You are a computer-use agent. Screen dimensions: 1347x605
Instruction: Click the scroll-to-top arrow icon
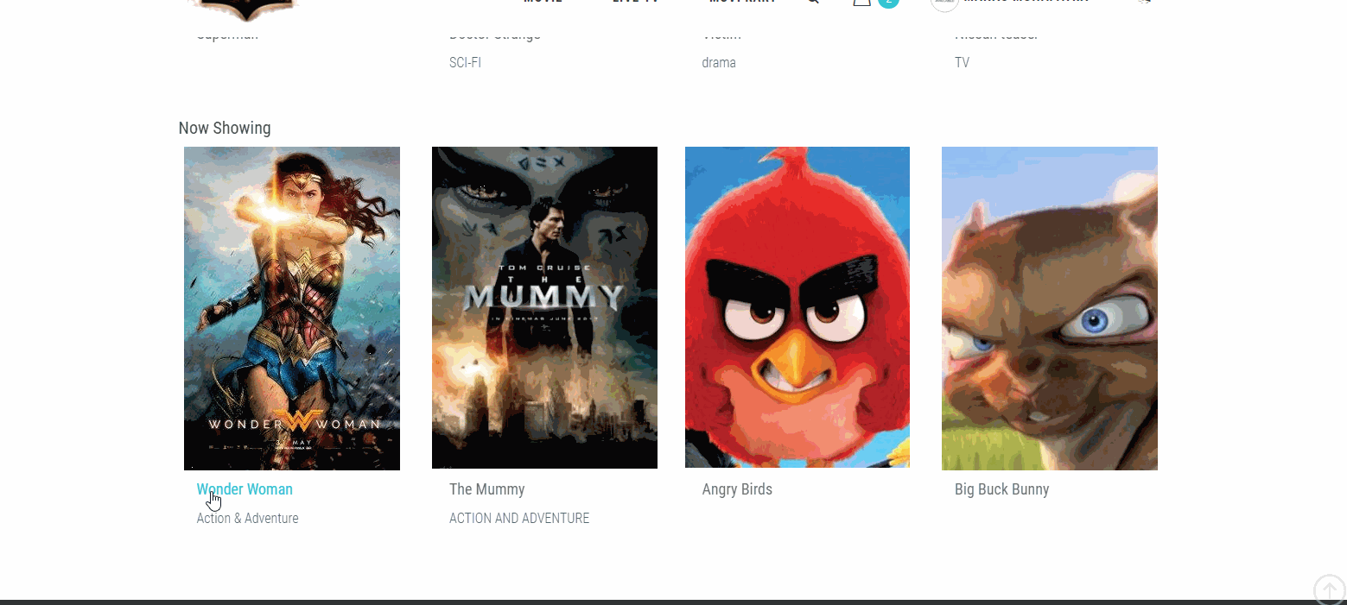pos(1330,590)
